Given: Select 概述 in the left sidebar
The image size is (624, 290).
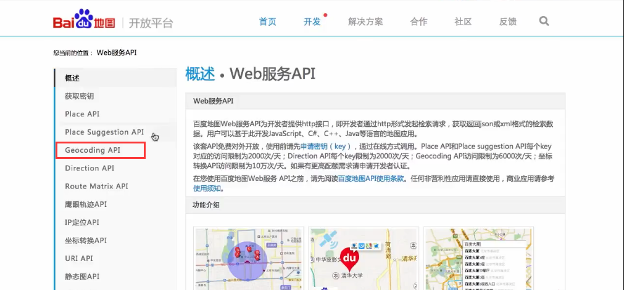Looking at the screenshot, I should point(72,78).
